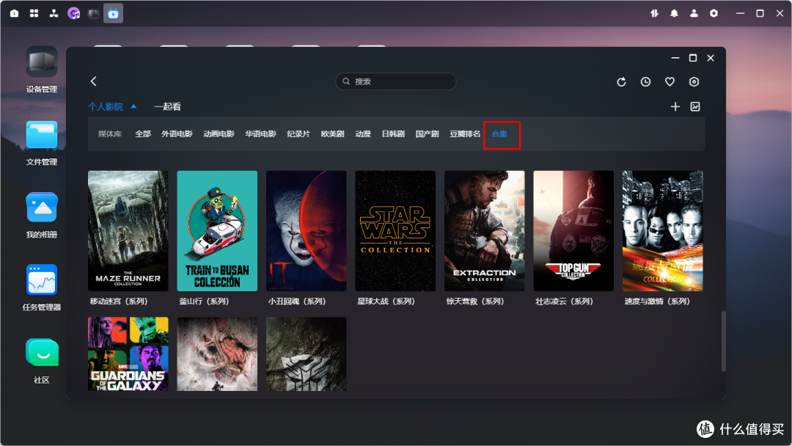Open the Attack on Titan poster
The height and width of the screenshot is (446, 792).
(x=217, y=354)
